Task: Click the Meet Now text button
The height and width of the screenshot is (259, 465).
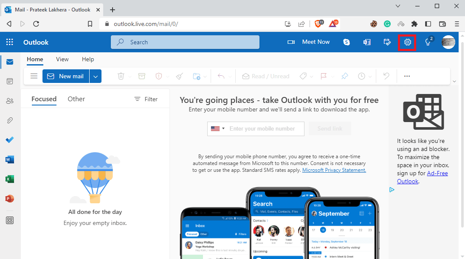Action: click(x=316, y=42)
